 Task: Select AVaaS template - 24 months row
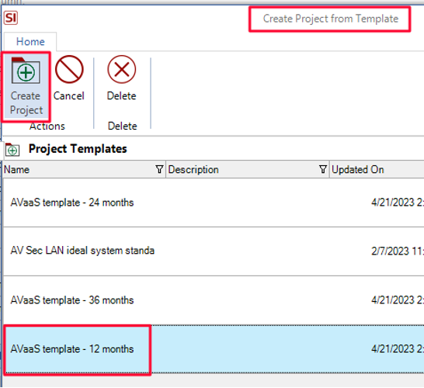coord(214,203)
